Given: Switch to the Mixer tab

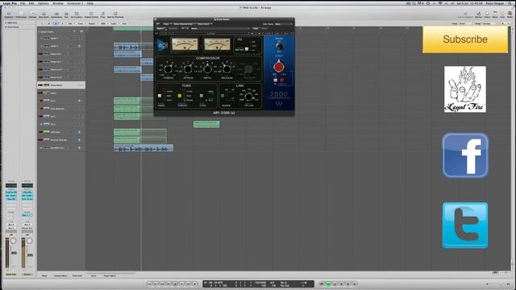Looking at the screenshot, I should point(44,275).
